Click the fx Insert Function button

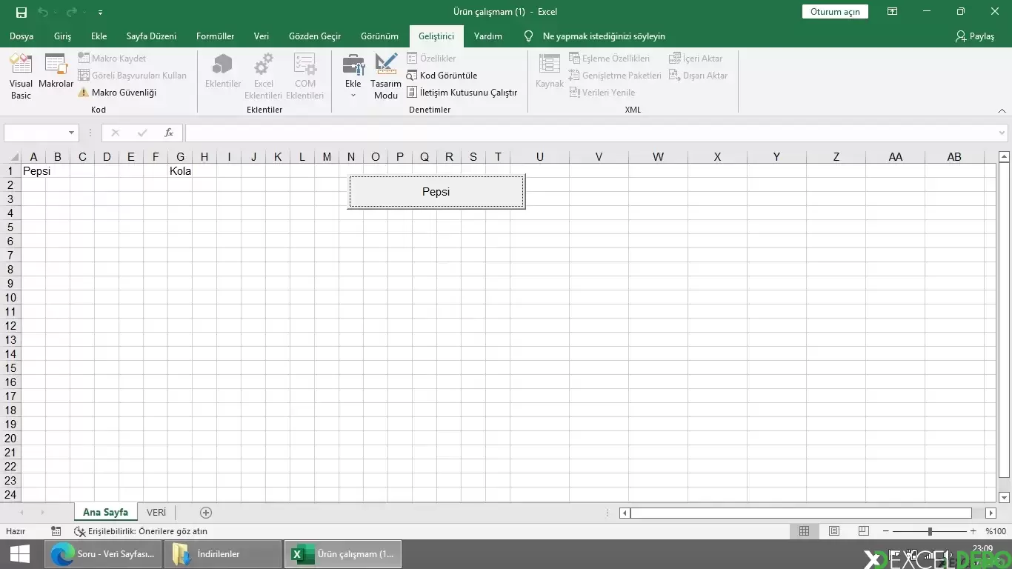(169, 133)
